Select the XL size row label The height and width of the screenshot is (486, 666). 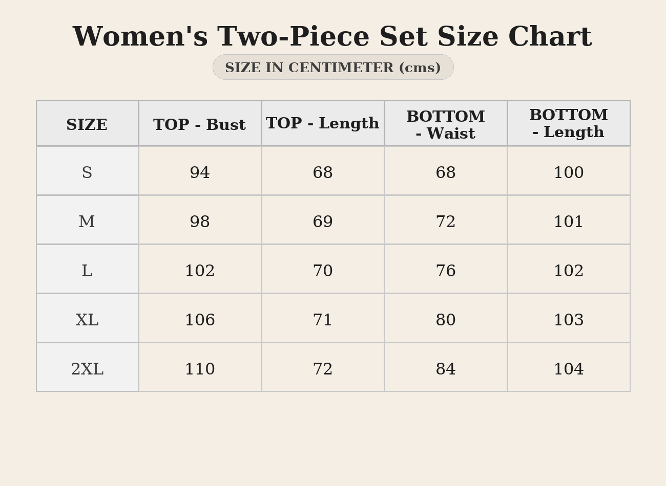[x=87, y=320]
